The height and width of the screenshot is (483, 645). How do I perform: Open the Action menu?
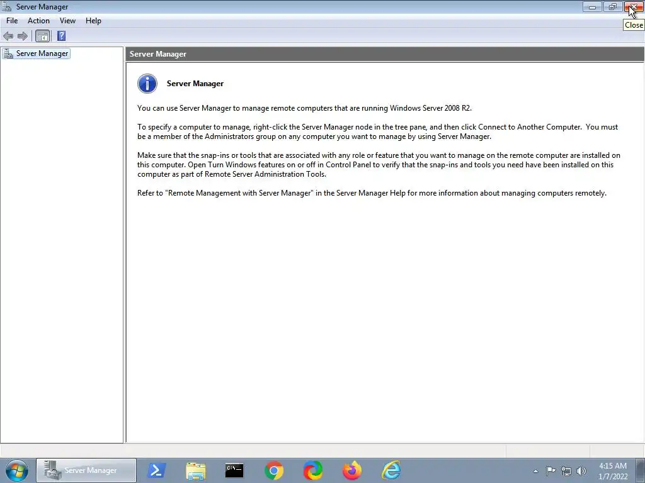click(x=38, y=21)
